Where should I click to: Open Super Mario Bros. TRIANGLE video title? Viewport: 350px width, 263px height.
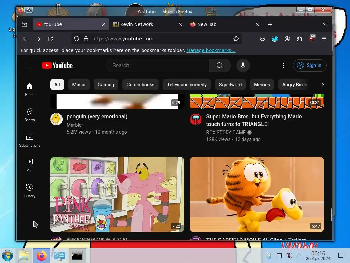tap(254, 120)
